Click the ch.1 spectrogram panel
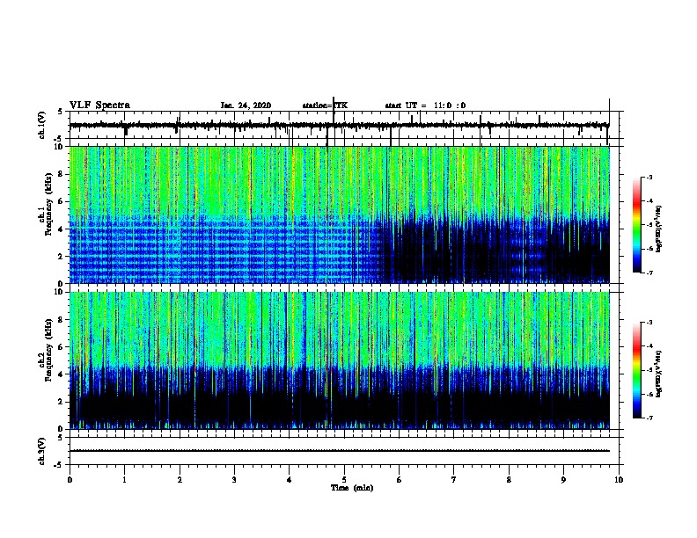The width and height of the screenshot is (697, 538). click(339, 214)
